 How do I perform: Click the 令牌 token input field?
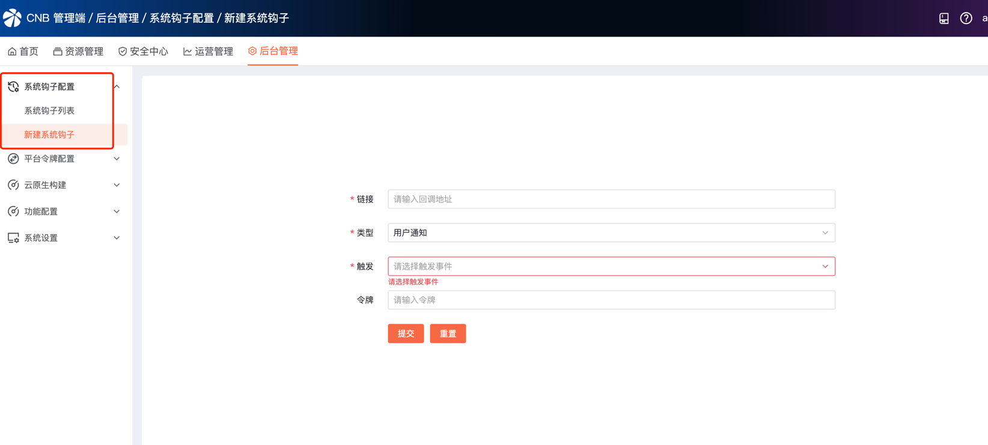611,300
